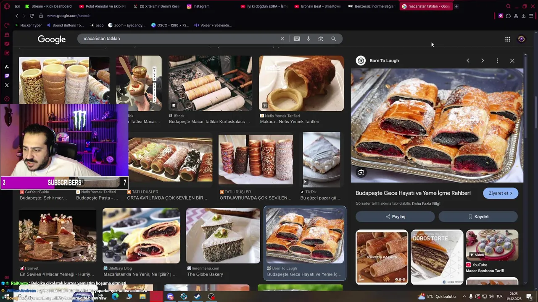Click the Ziyaret et button

point(501,193)
